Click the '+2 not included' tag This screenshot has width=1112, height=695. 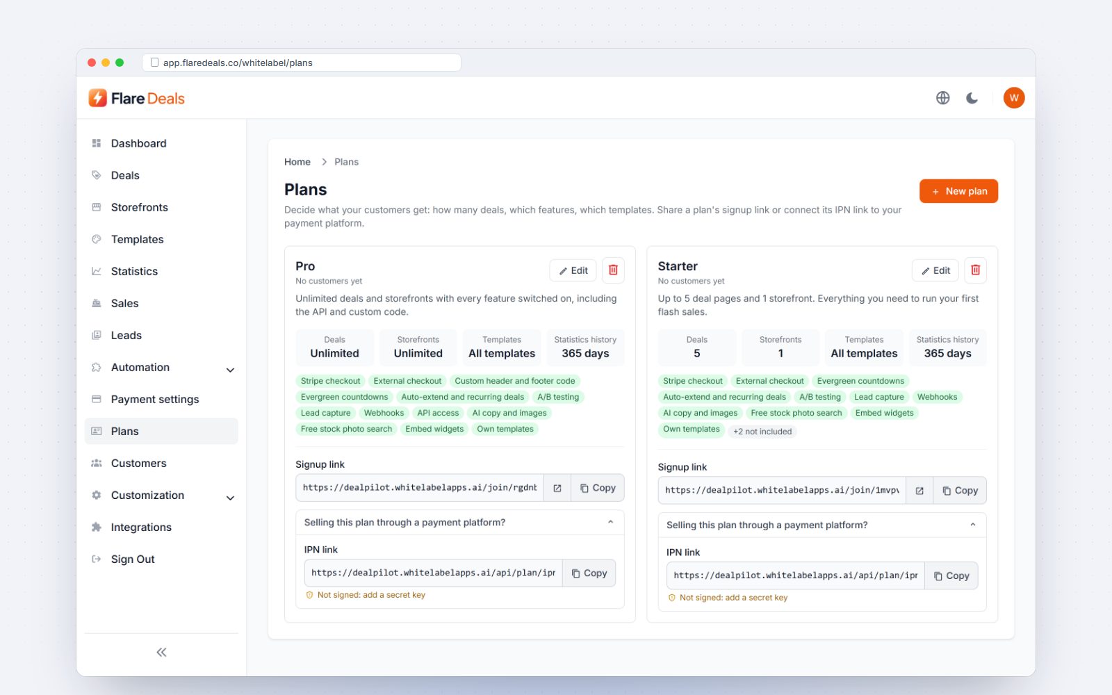762,432
